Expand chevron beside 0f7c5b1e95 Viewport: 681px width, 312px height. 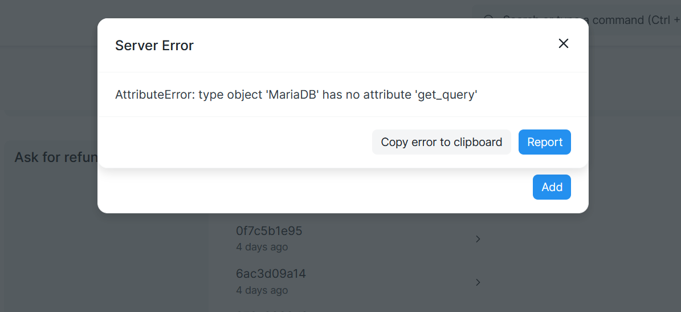pyautogui.click(x=478, y=239)
